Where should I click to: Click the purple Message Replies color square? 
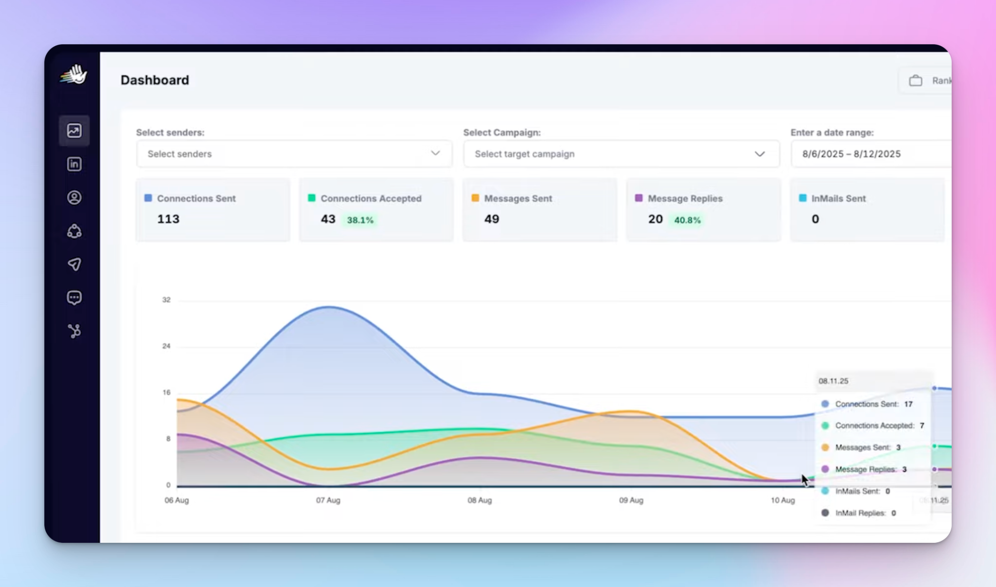pyautogui.click(x=639, y=198)
